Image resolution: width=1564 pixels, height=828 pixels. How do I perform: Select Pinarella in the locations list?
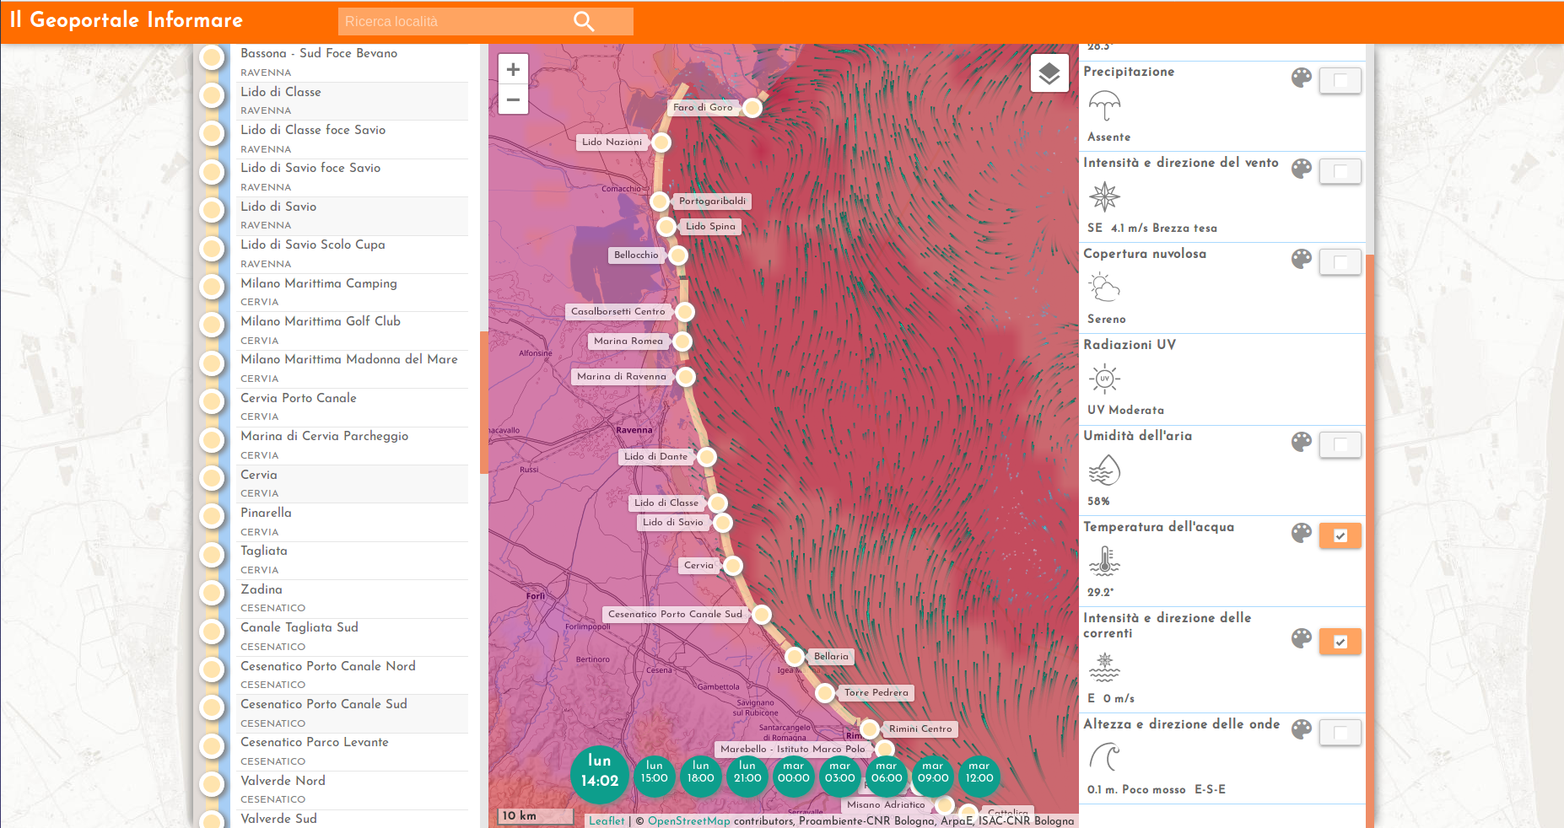pyautogui.click(x=266, y=513)
